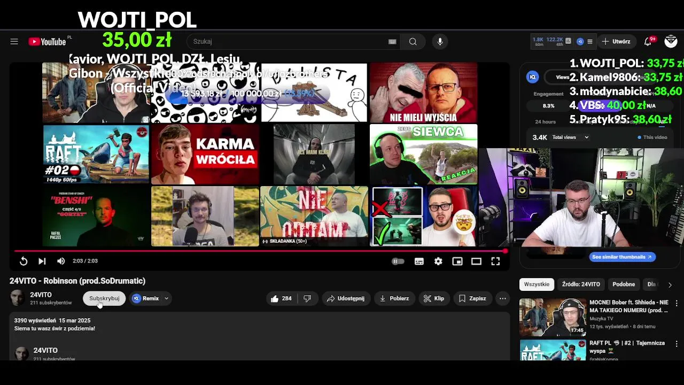Click the red video progress bar
The width and height of the screenshot is (684, 385).
pos(260,251)
